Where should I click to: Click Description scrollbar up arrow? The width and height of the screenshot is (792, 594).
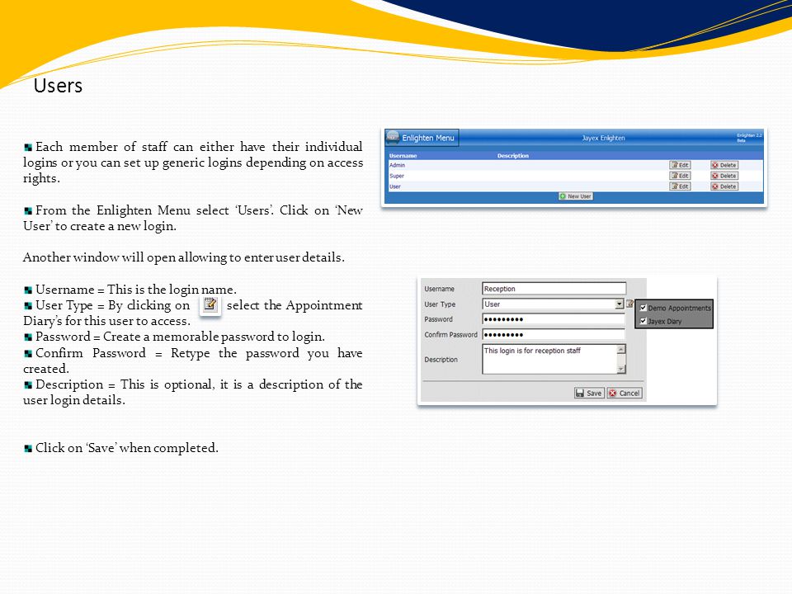click(621, 349)
